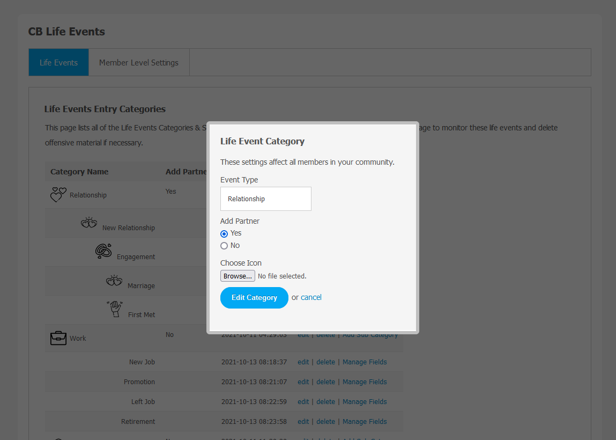Click the Relationship hearts icon
The image size is (616, 440).
[58, 194]
